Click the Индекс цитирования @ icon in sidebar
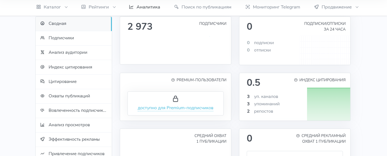This screenshot has width=387, height=156. (42, 67)
